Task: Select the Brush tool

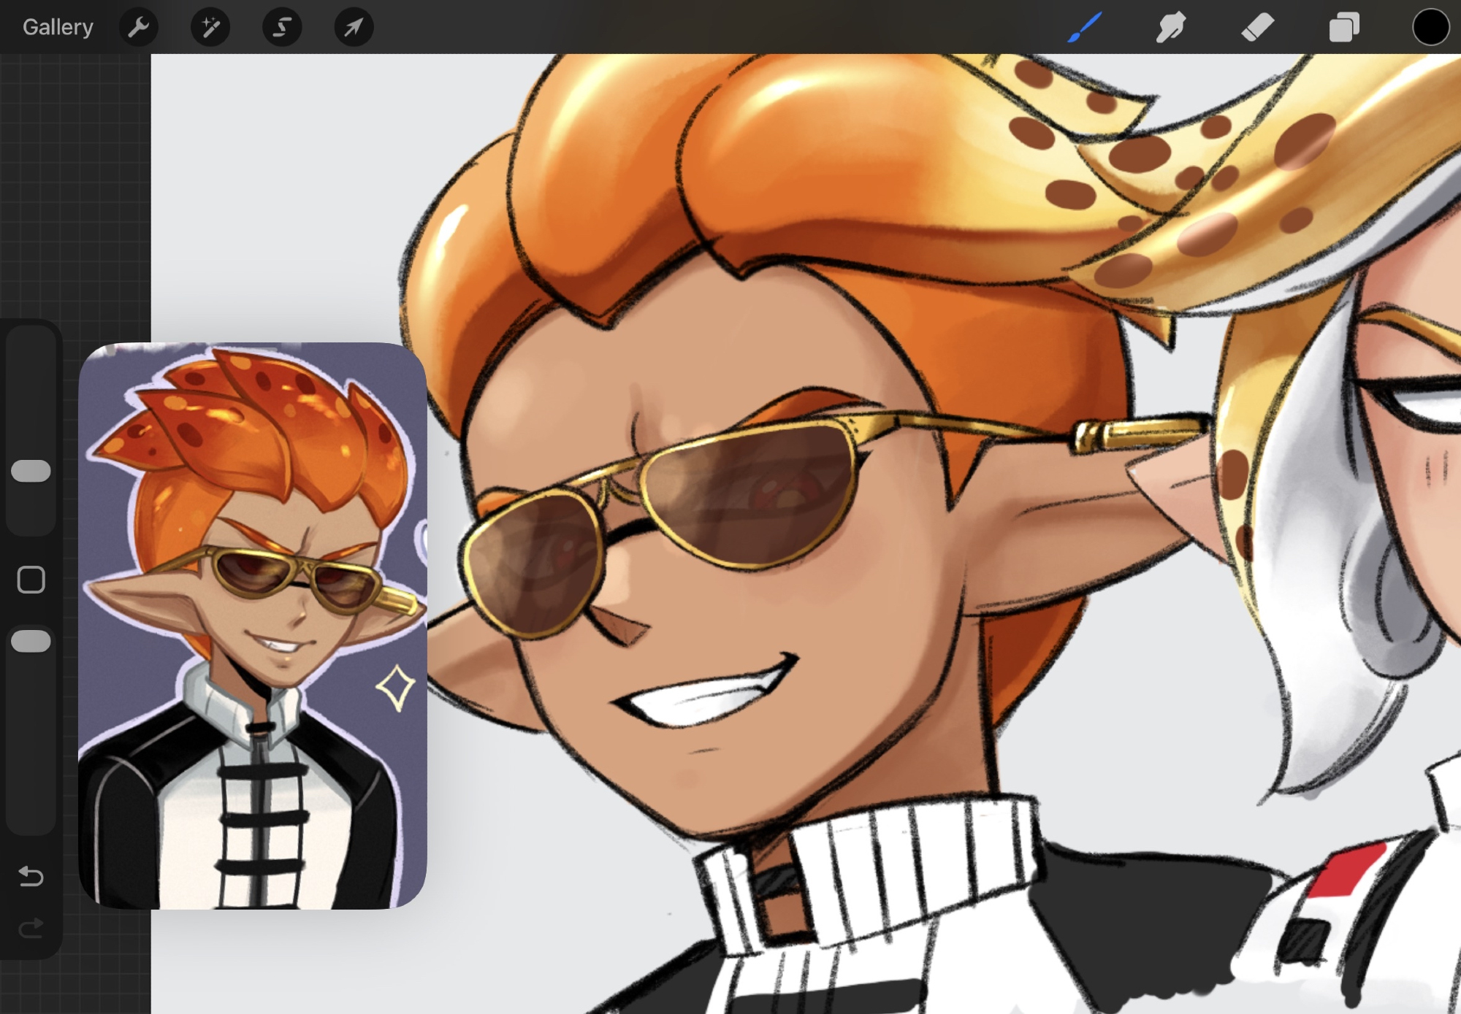Action: click(1084, 27)
